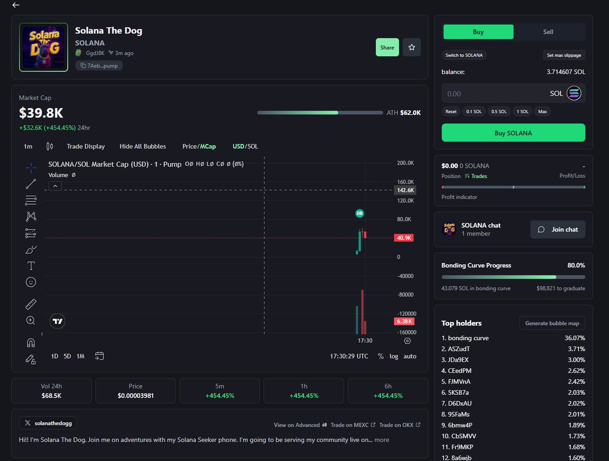Screen dimensions: 609x461
Task: Open the go-to-date calendar icon
Action: coord(99,356)
